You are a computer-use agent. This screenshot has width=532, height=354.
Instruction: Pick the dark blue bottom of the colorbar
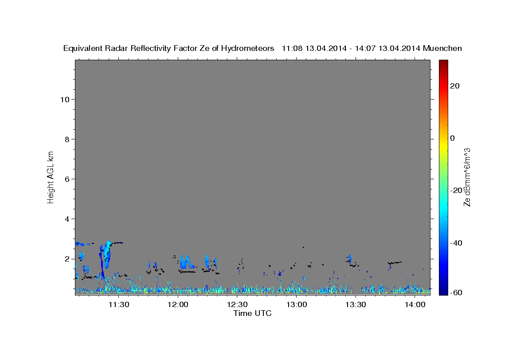[443, 291]
